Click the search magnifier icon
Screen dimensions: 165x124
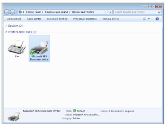pos(159,12)
